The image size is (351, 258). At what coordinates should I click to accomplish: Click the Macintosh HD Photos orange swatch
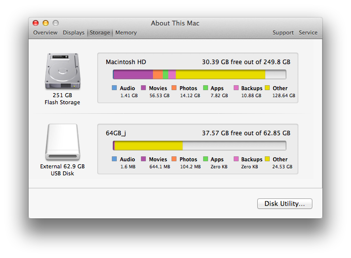coord(174,88)
